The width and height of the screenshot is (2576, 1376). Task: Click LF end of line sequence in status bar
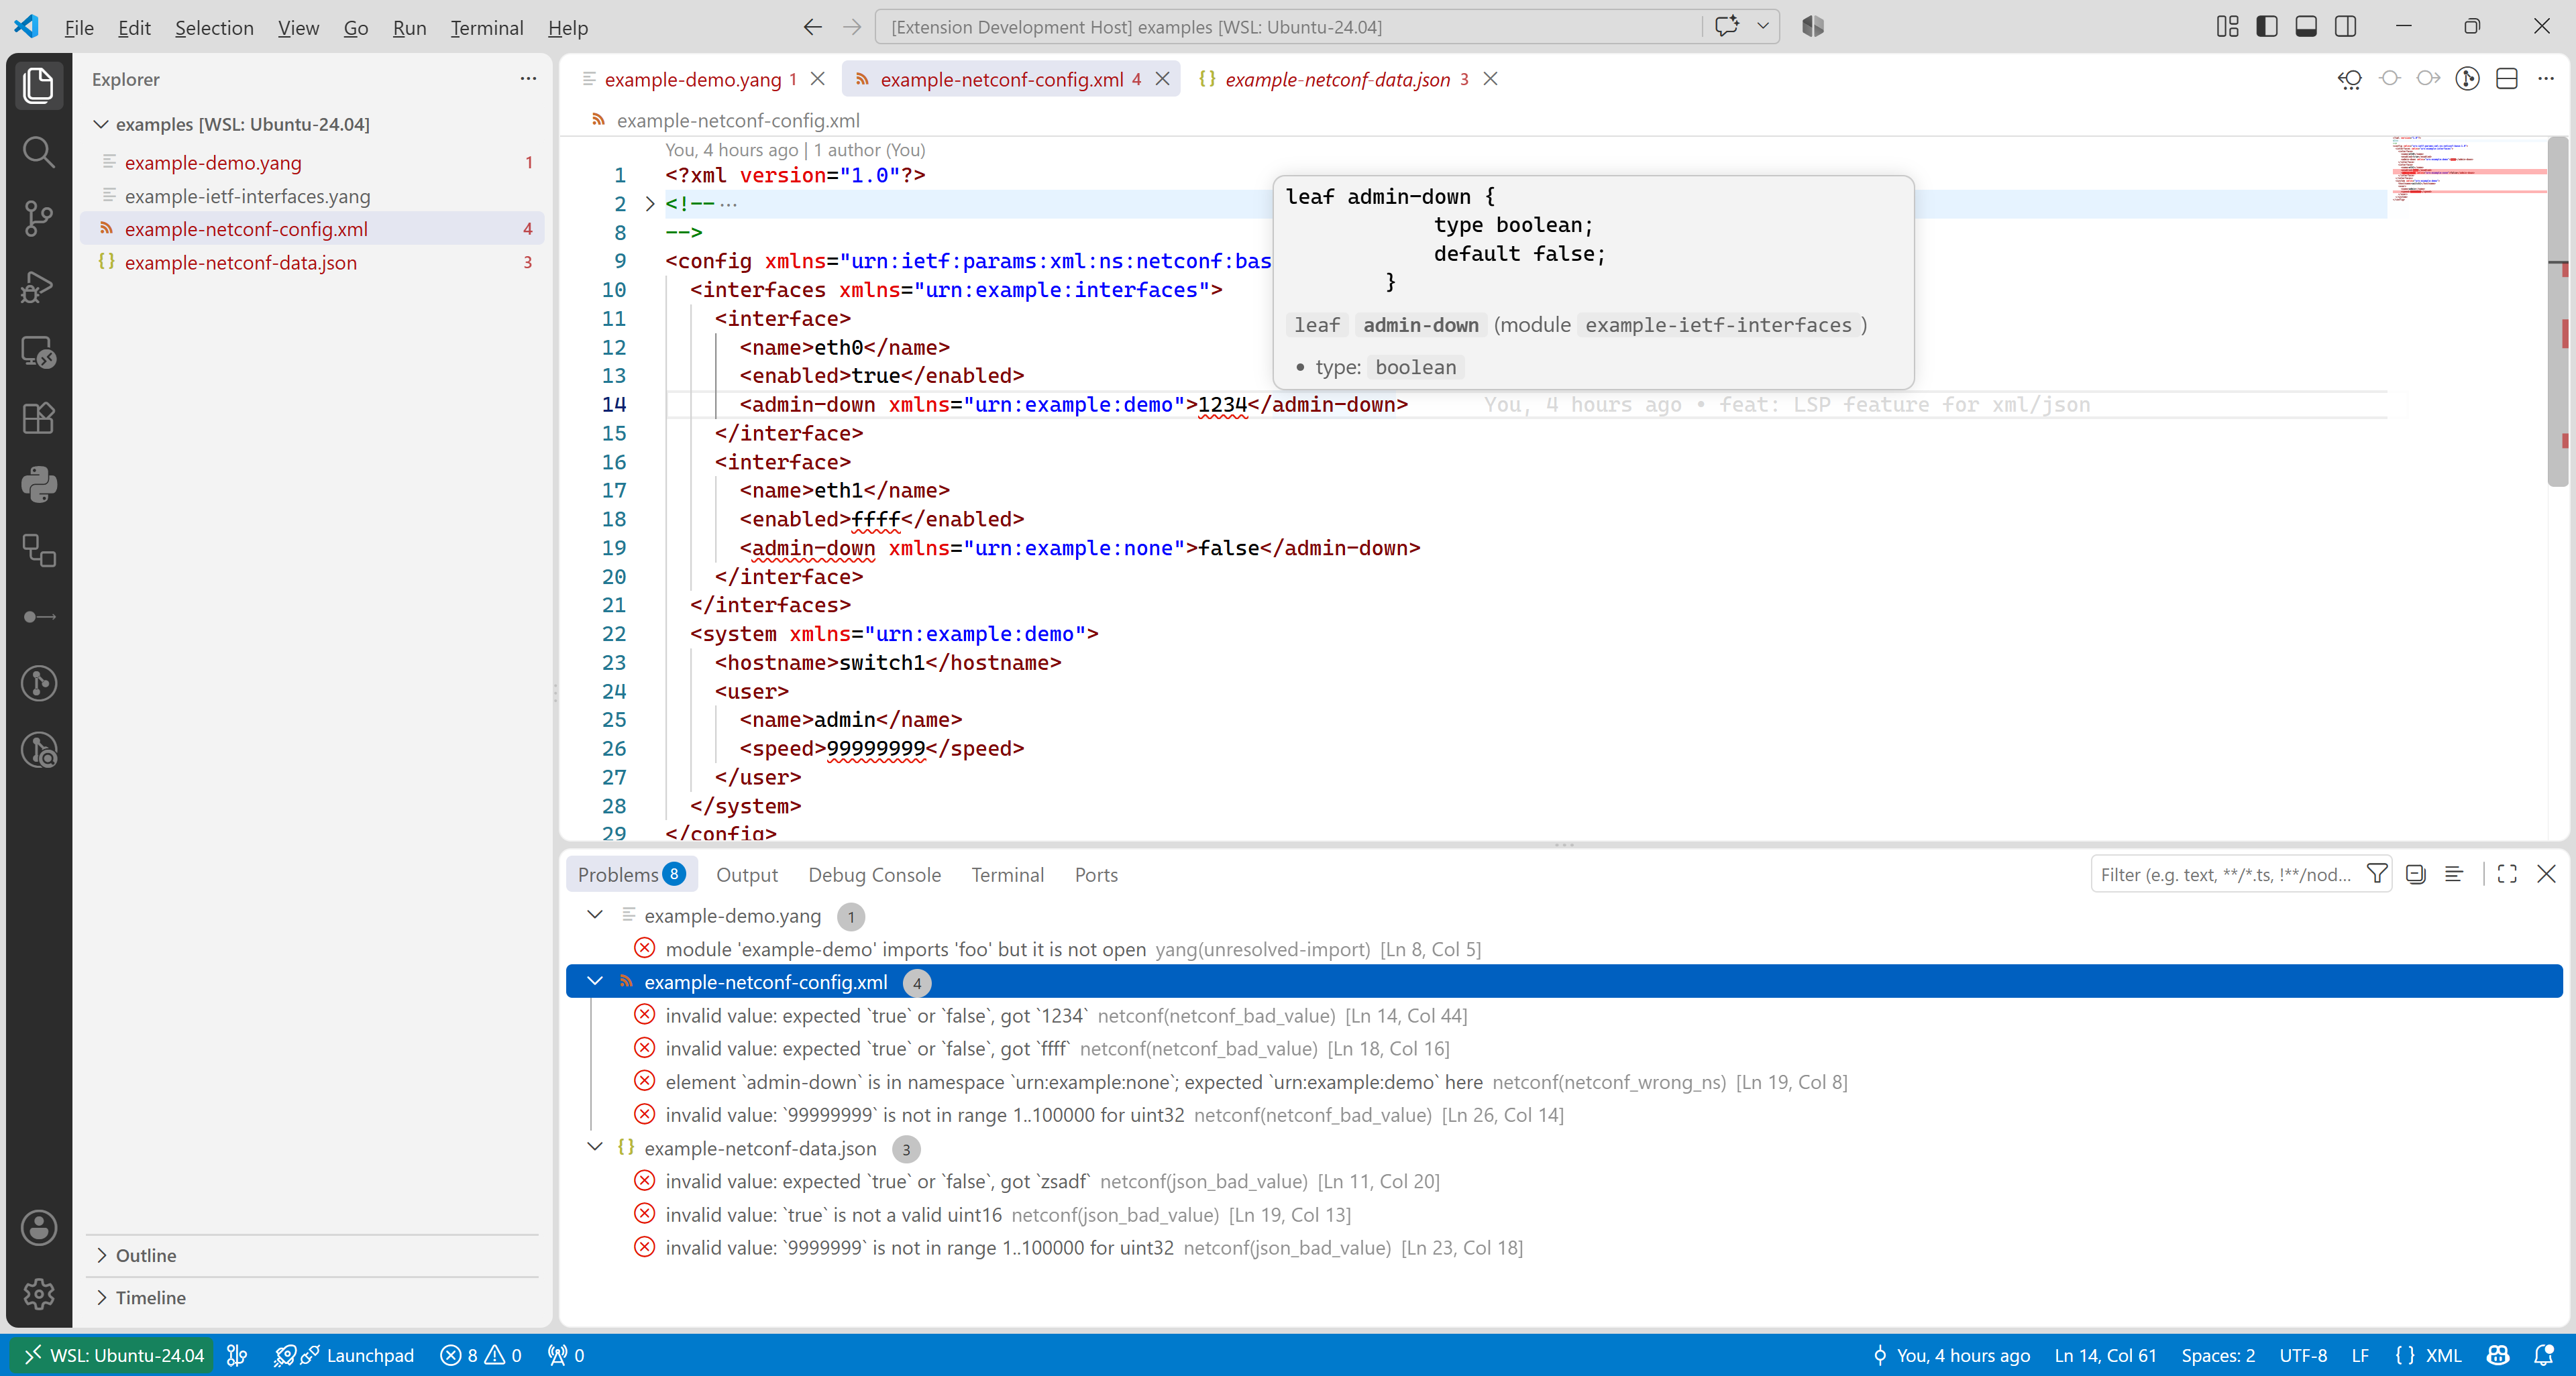2360,1355
